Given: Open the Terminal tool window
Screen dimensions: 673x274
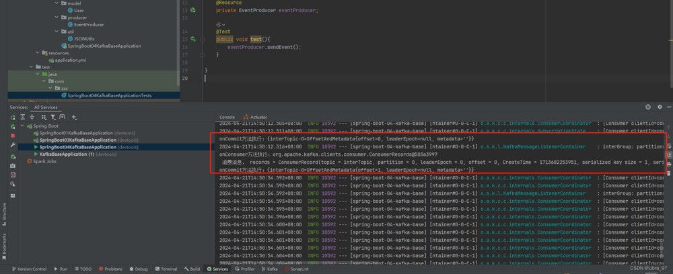Looking at the screenshot, I should [166, 269].
